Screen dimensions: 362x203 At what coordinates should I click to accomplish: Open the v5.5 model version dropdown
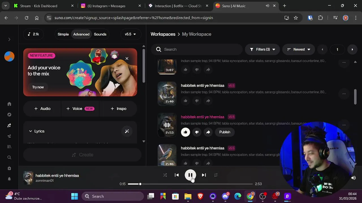(x=130, y=34)
